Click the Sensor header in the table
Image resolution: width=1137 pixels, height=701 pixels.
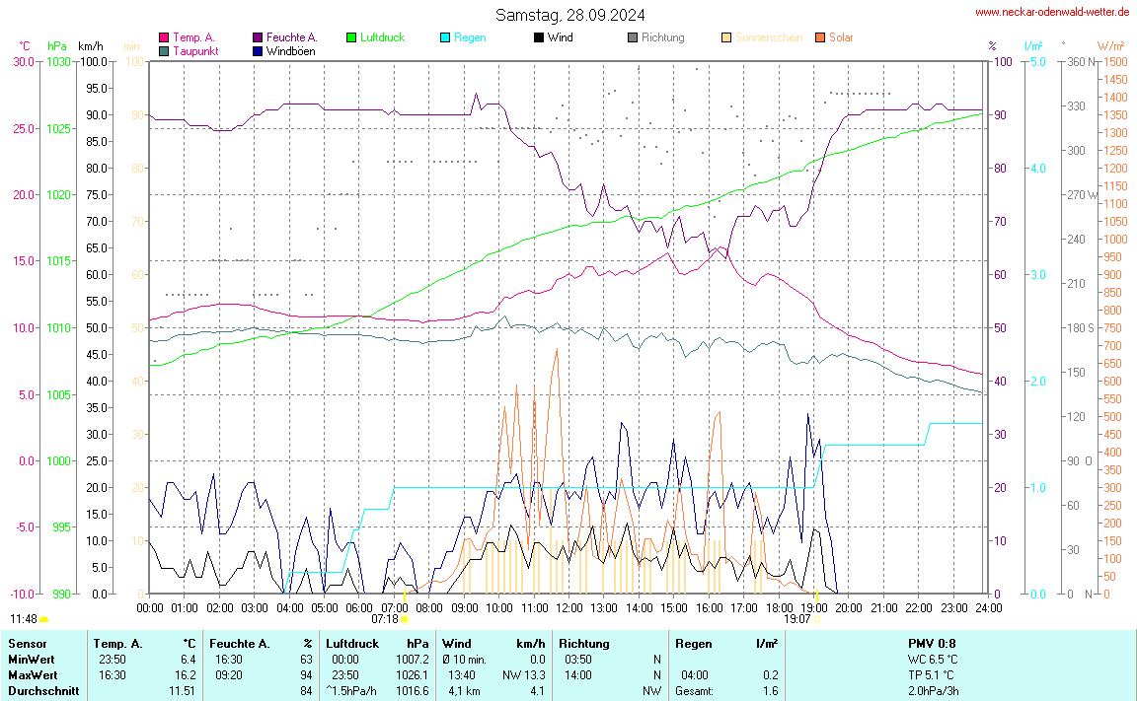(x=27, y=643)
